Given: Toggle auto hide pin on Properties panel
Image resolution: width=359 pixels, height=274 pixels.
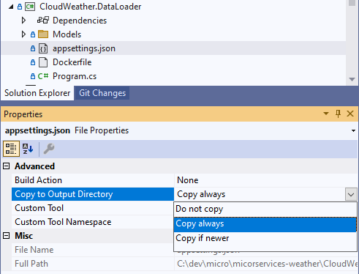Looking at the screenshot, I should [x=338, y=114].
